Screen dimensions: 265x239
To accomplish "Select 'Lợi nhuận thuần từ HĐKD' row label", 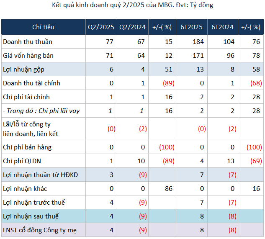I will coord(39,175).
